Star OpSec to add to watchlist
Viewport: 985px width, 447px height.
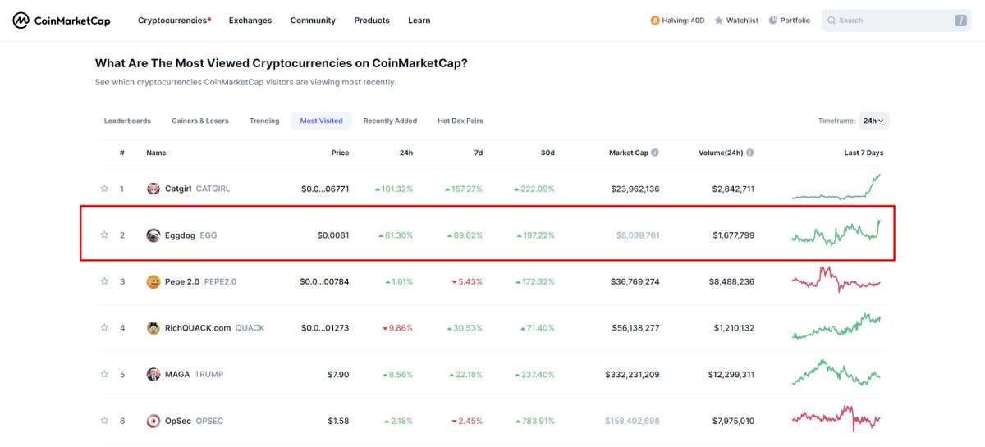tap(104, 421)
